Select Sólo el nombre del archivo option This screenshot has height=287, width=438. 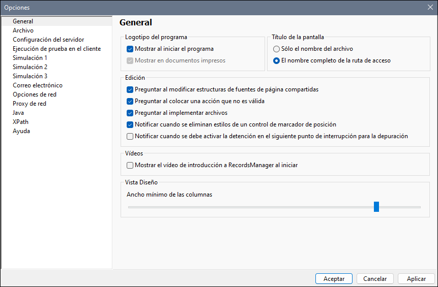click(276, 49)
